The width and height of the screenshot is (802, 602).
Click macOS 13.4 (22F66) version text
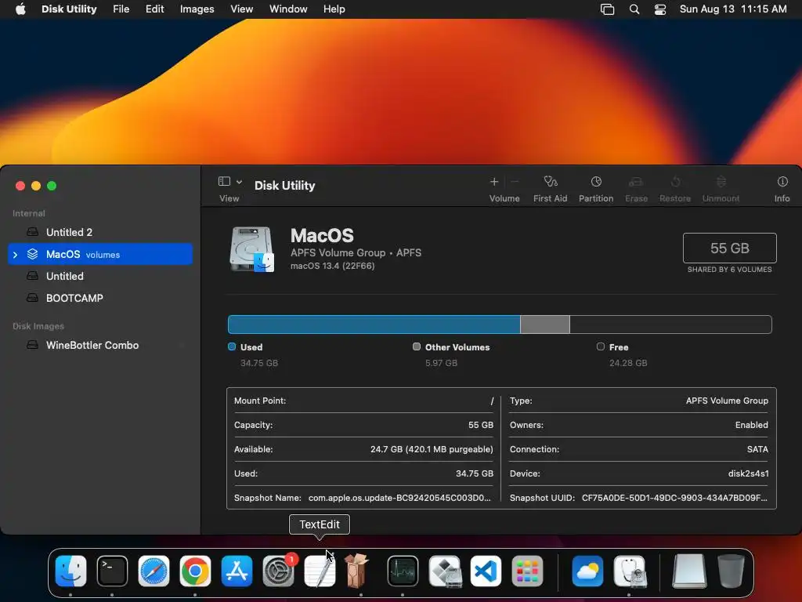point(332,266)
